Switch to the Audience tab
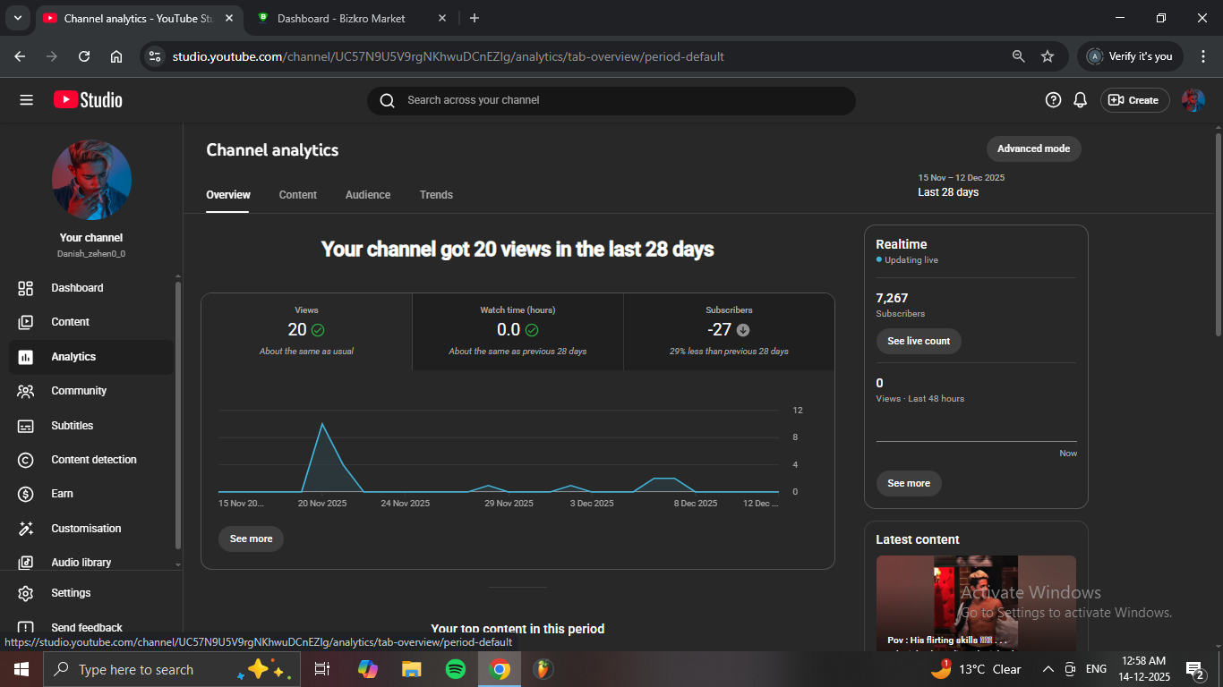 (x=368, y=195)
